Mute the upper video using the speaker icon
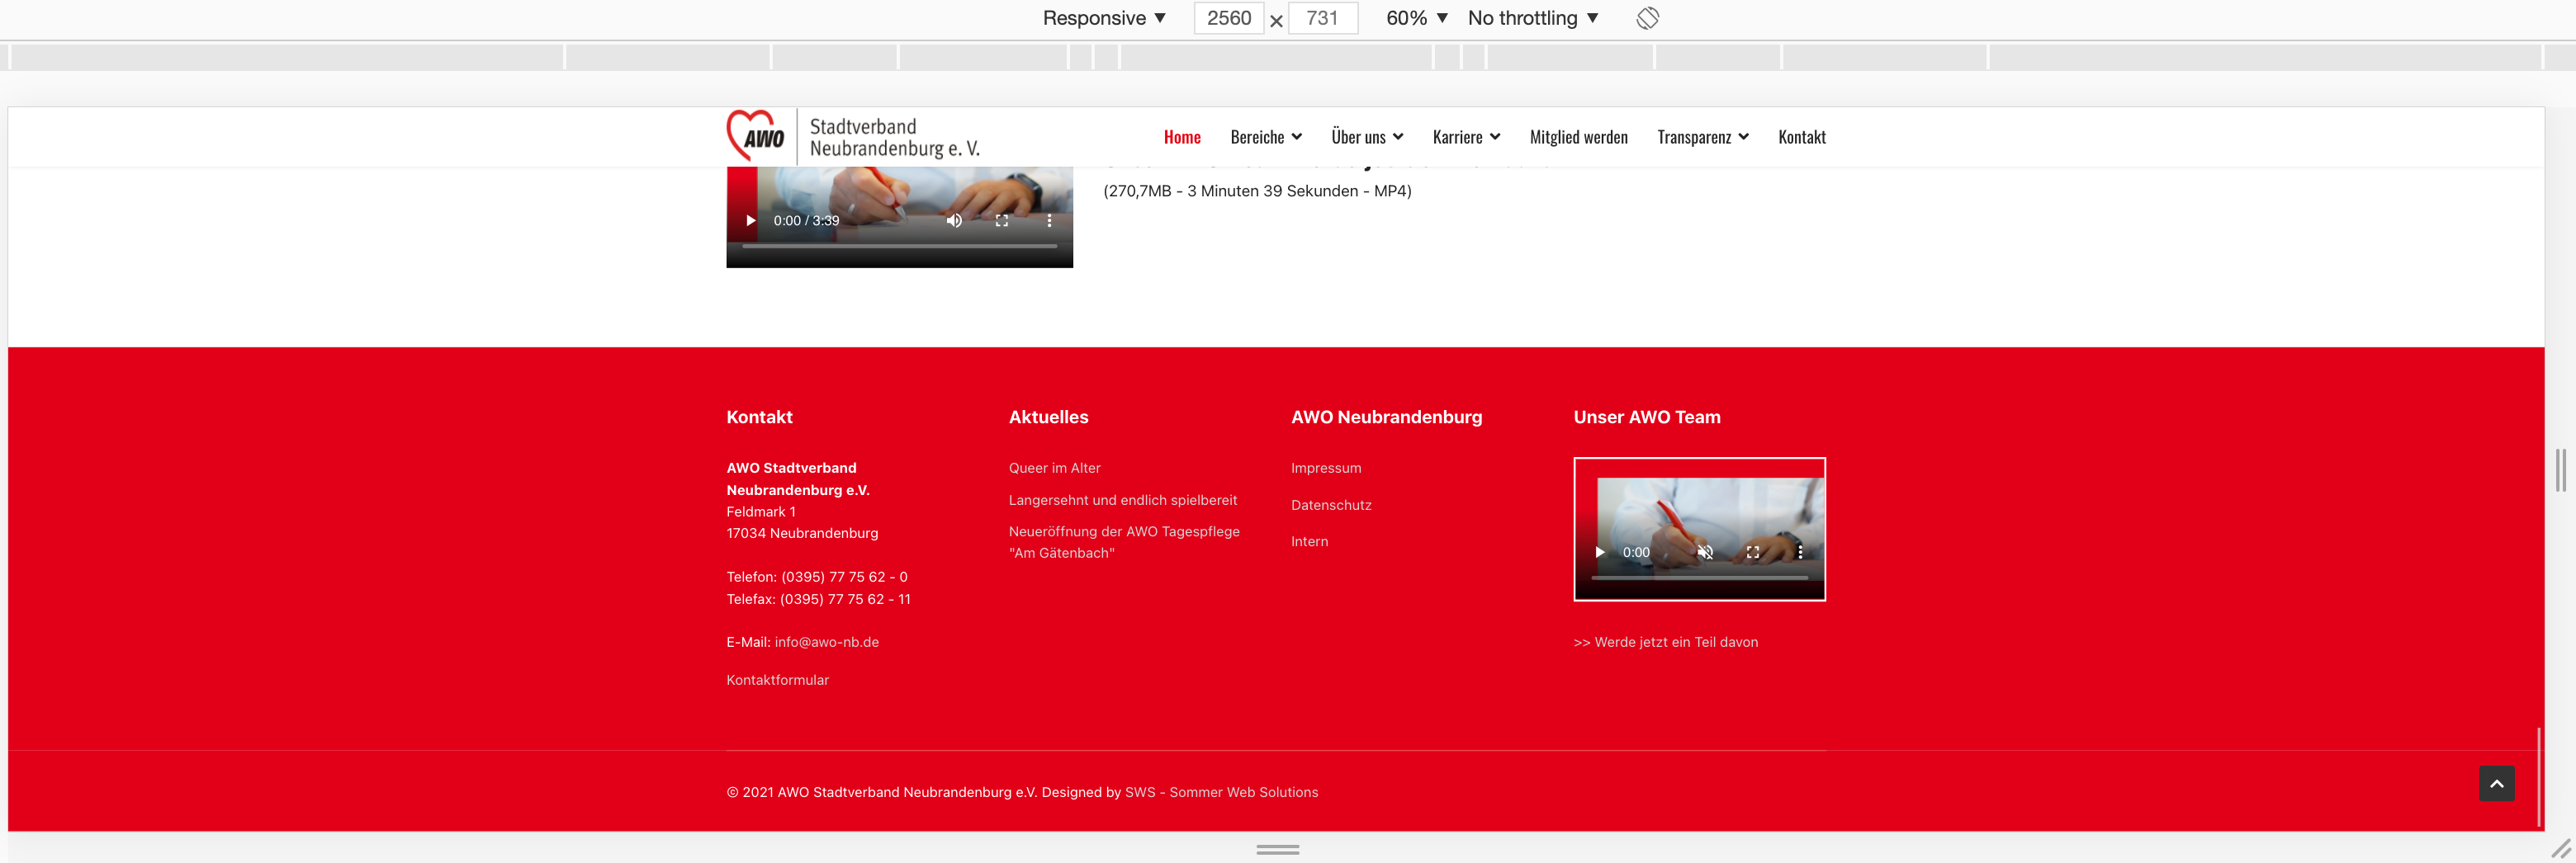This screenshot has height=863, width=2576. 954,221
